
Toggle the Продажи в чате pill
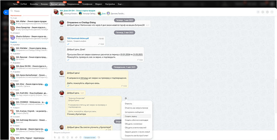[90, 137]
